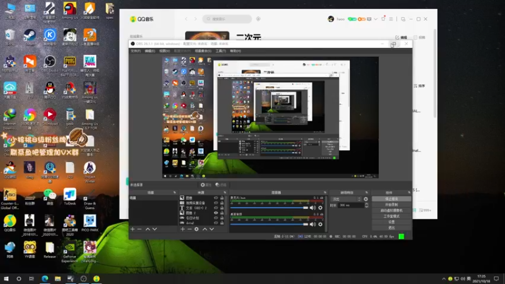This screenshot has width=505, height=284.
Task: Open the 淡出 transition dropdown
Action: (346, 199)
